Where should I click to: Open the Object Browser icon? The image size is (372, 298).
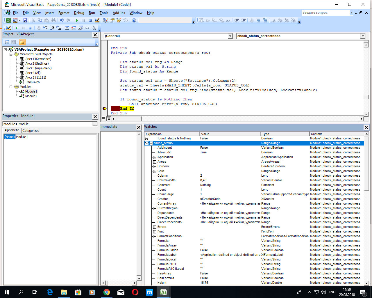118,20
